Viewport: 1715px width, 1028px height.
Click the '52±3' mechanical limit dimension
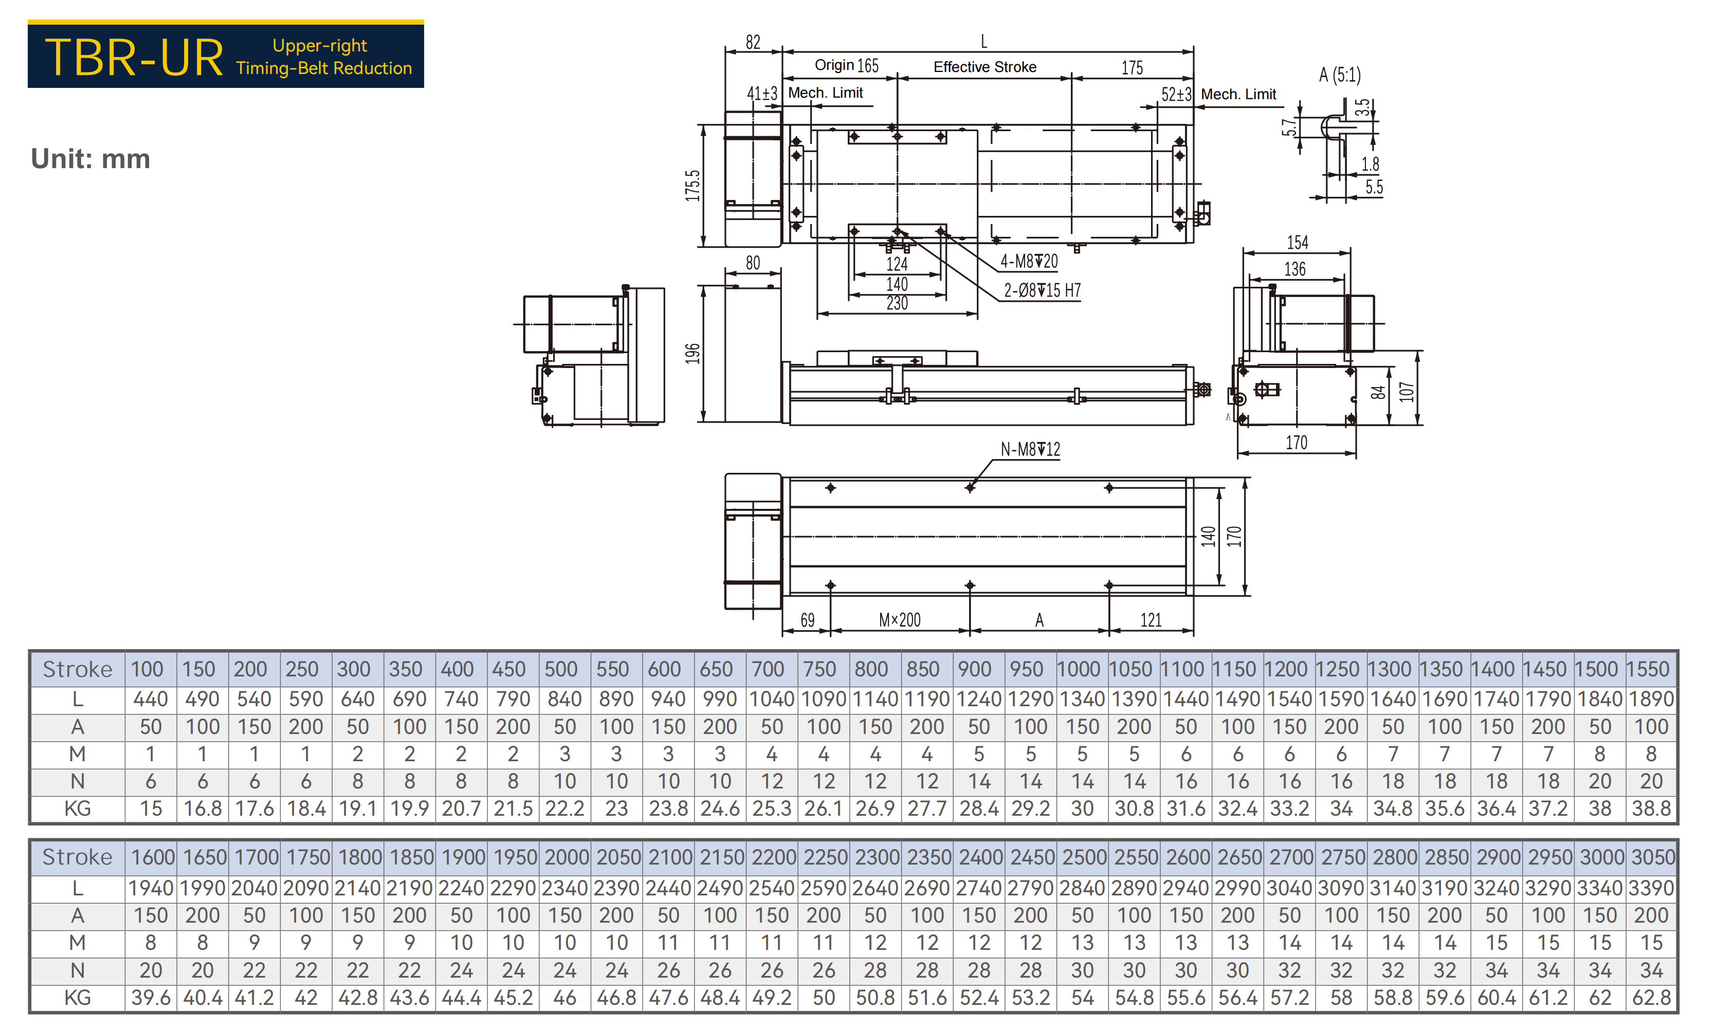point(1176,94)
